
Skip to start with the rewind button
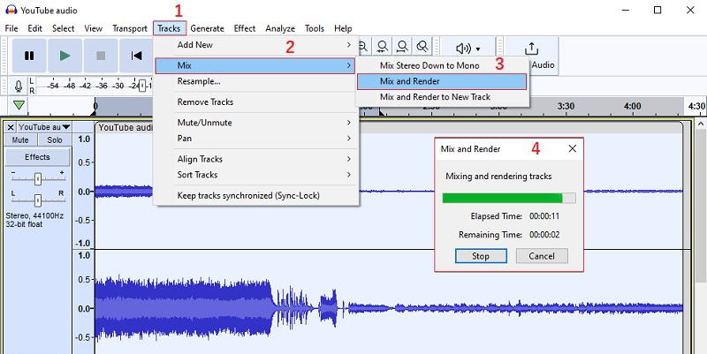coord(136,56)
